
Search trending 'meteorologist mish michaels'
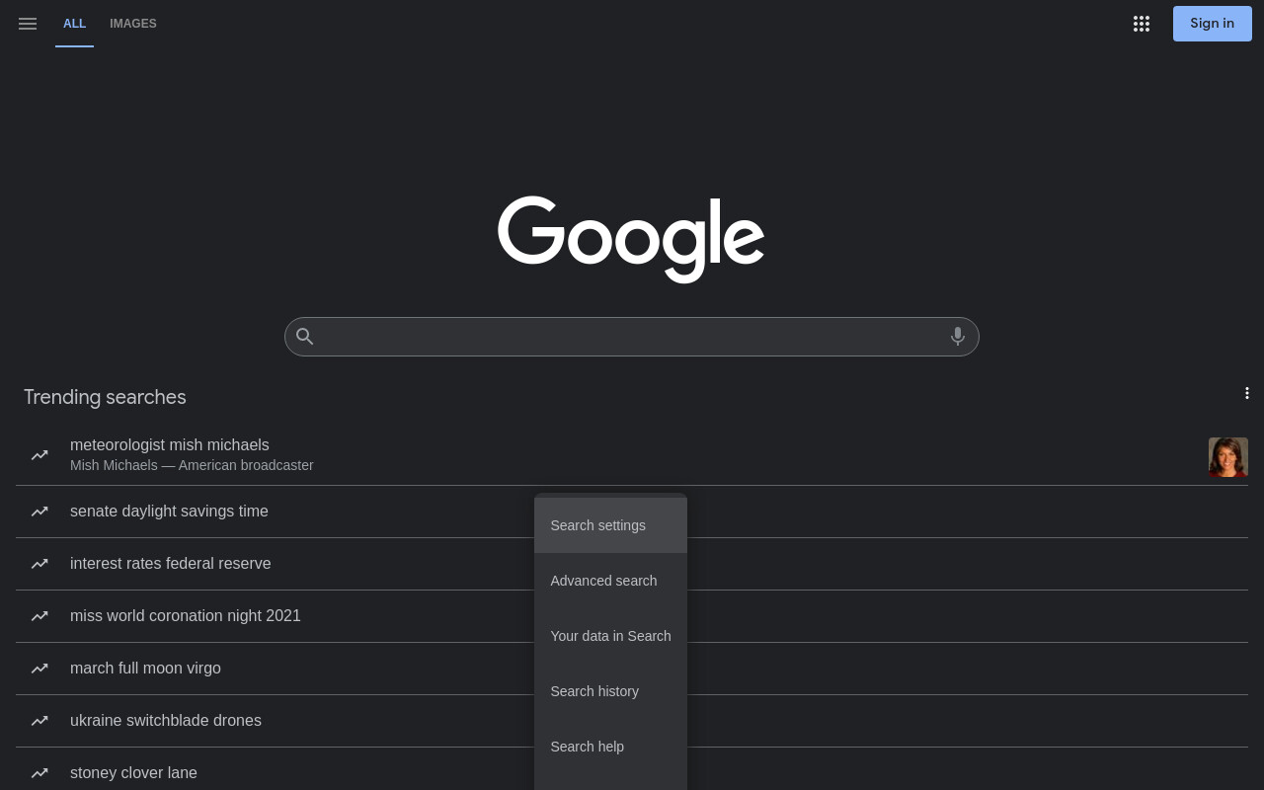click(170, 445)
